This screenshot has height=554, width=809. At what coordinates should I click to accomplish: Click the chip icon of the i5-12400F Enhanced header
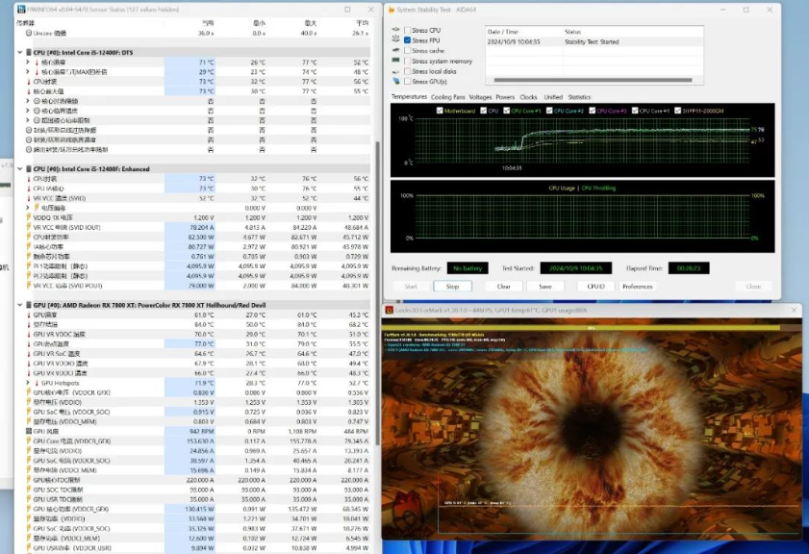pos(28,168)
